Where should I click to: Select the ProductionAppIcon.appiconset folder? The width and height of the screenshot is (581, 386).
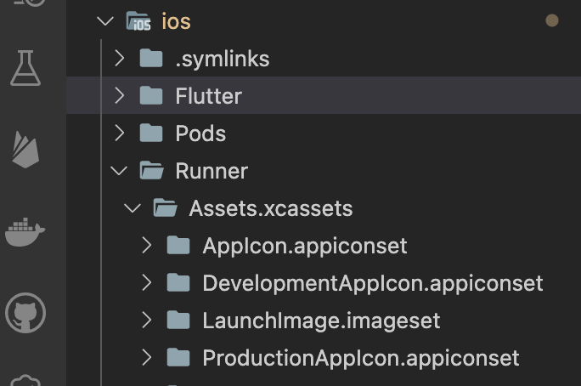pyautogui.click(x=360, y=358)
